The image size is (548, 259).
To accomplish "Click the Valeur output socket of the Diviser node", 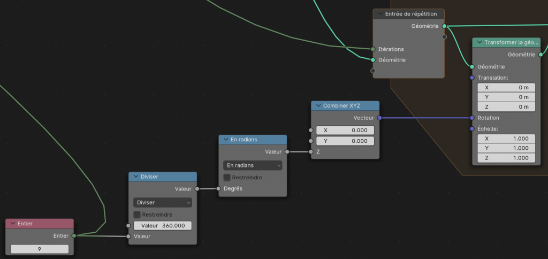I will click(x=197, y=188).
